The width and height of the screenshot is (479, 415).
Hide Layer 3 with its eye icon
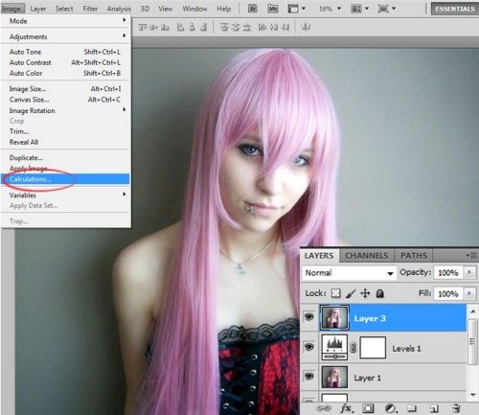pyautogui.click(x=308, y=317)
